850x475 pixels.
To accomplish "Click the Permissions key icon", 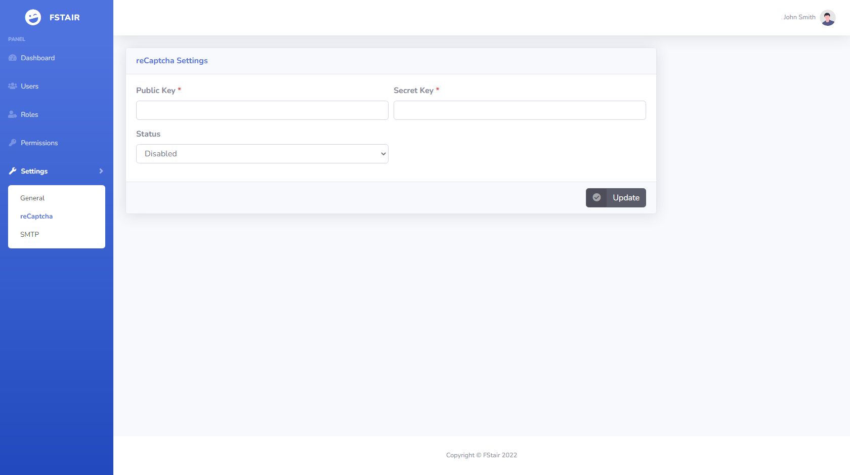I will coord(13,143).
